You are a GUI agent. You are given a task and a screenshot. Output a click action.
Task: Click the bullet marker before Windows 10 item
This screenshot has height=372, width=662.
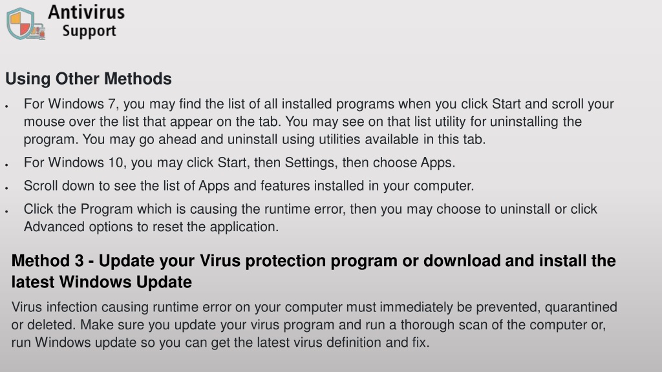(6, 165)
